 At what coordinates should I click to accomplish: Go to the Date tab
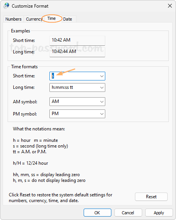68,19
